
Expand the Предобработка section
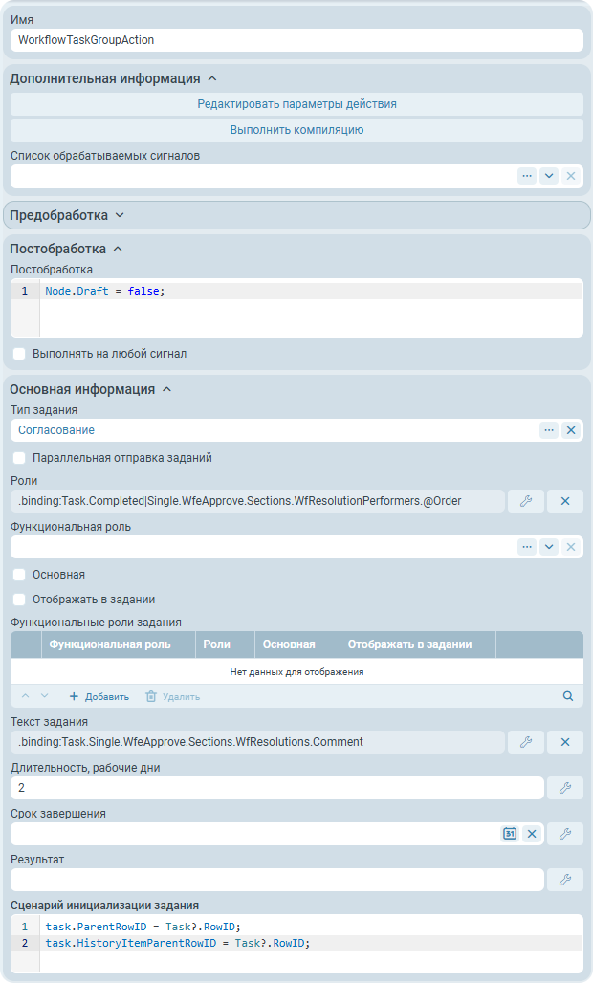click(x=67, y=215)
